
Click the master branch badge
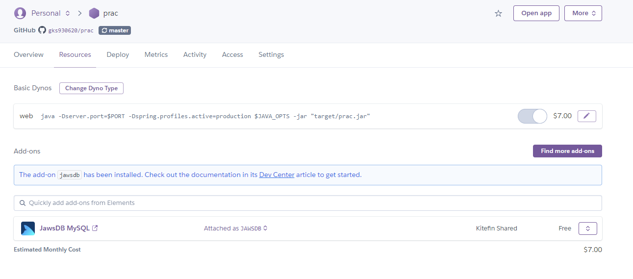click(115, 30)
